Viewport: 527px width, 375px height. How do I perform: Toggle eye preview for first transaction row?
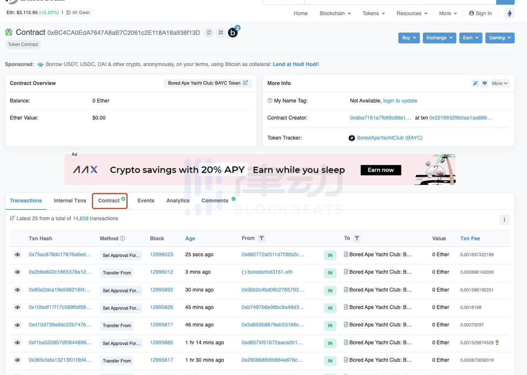17,255
